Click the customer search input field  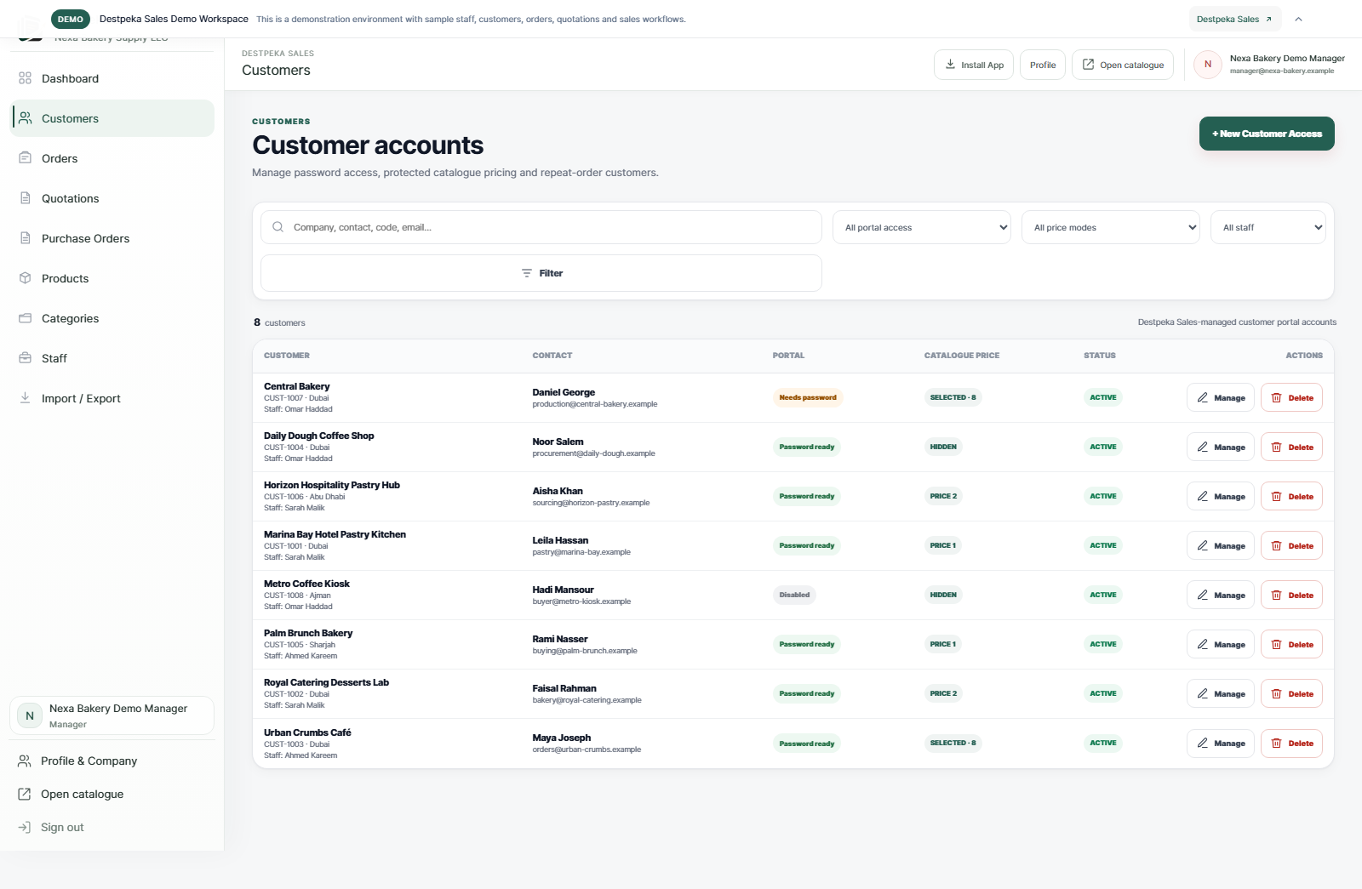click(541, 227)
